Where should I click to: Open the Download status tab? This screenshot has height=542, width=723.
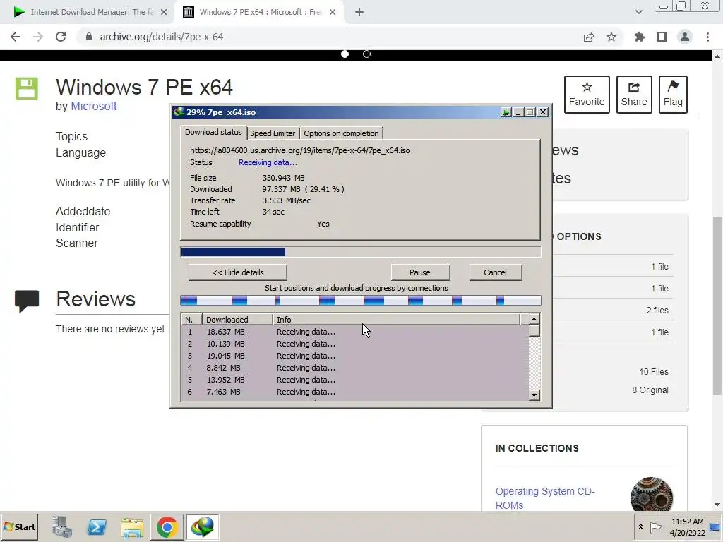click(213, 132)
